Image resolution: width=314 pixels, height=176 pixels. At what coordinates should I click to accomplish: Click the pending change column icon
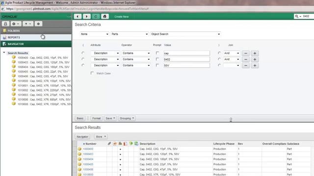(115, 143)
